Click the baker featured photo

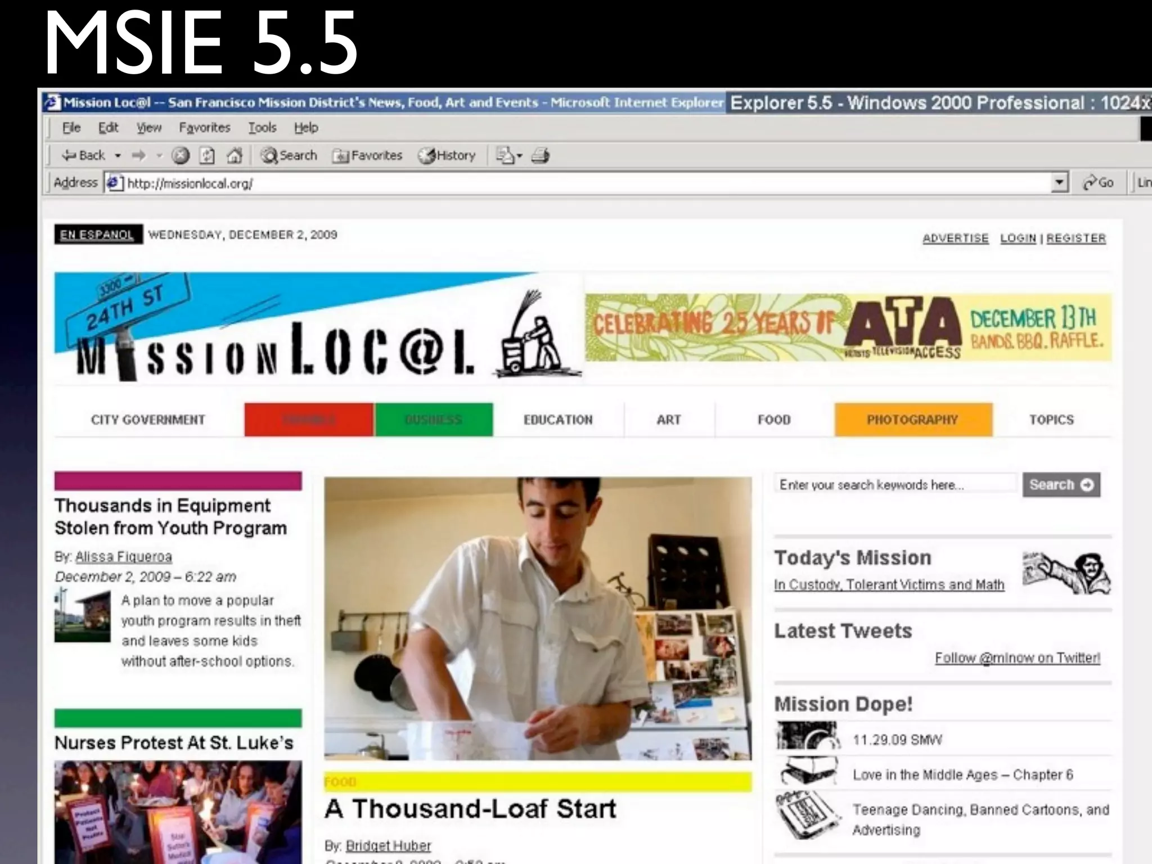pos(538,619)
